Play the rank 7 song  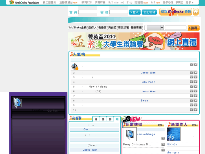point(192,96)
